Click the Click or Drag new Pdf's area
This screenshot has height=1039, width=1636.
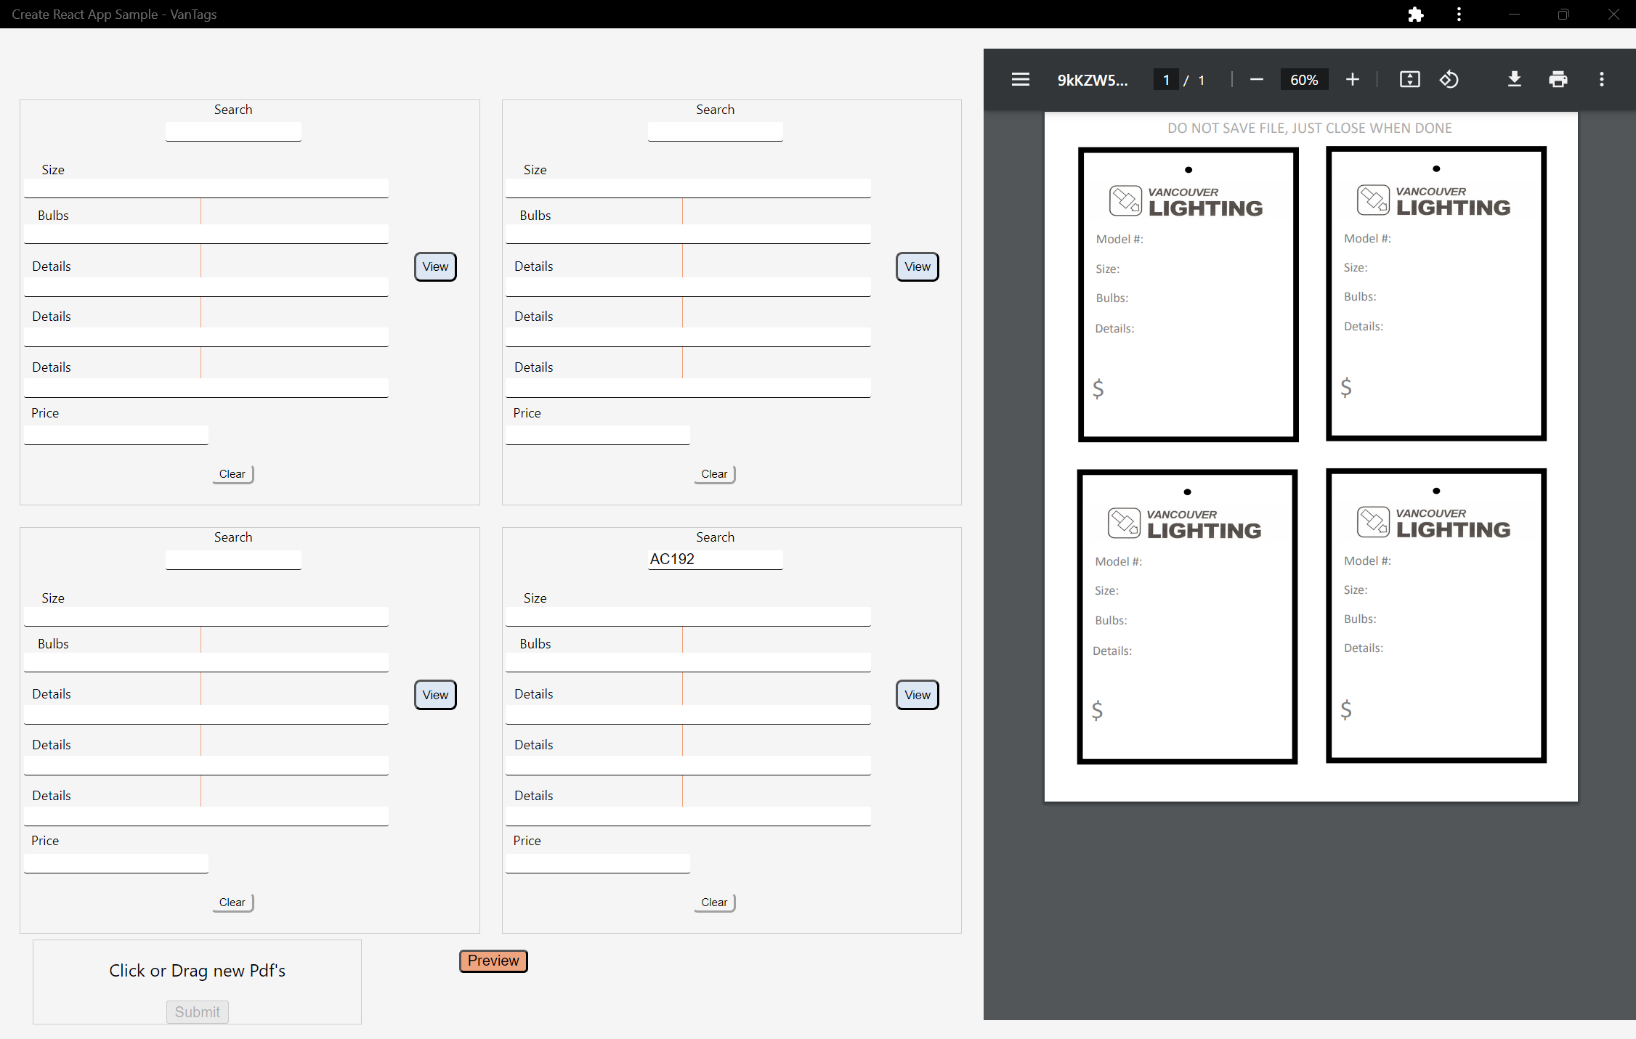click(197, 971)
